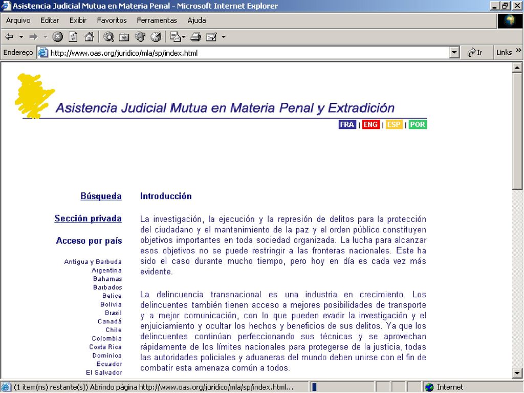The image size is (524, 393).
Task: Select Canadá in country list
Action: point(110,321)
